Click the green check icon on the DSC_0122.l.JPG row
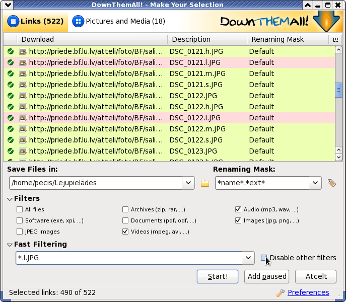346x302 pixels. point(11,118)
